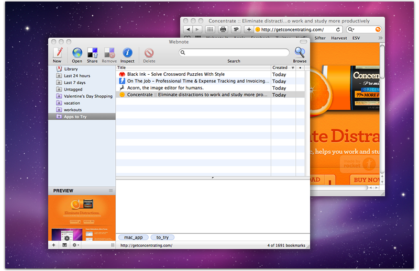Viewport: 419px width, 271px height.
Task: Open the ESV bookmark in Safari
Action: 356,38
